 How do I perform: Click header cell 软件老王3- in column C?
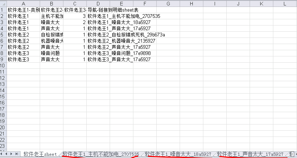pos(75,10)
